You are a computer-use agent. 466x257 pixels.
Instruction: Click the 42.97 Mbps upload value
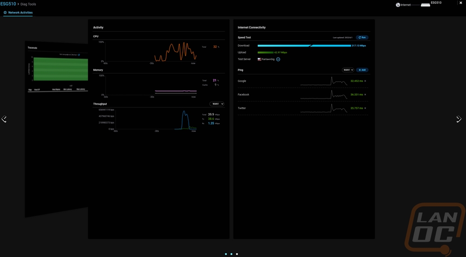(281, 53)
